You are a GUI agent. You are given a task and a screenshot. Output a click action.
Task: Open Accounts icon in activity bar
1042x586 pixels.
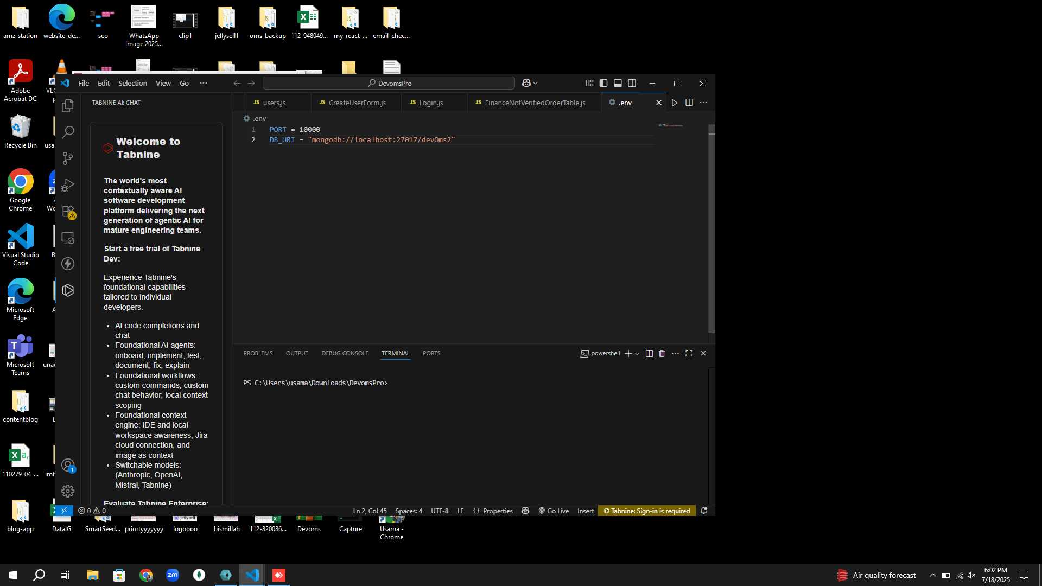(x=68, y=466)
